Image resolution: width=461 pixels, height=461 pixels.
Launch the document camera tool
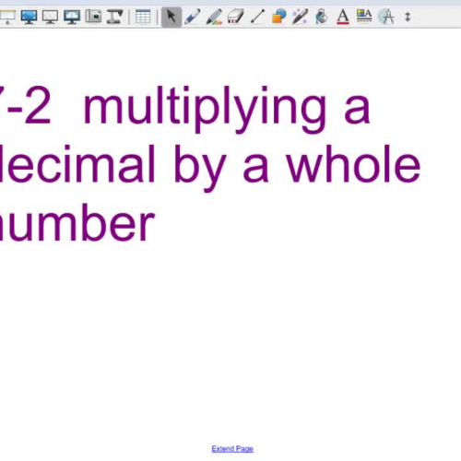[x=114, y=17]
